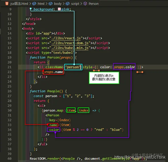This screenshot has width=168, height=162.
Task: Click 'return' keyword on line 20
Action: point(40,62)
